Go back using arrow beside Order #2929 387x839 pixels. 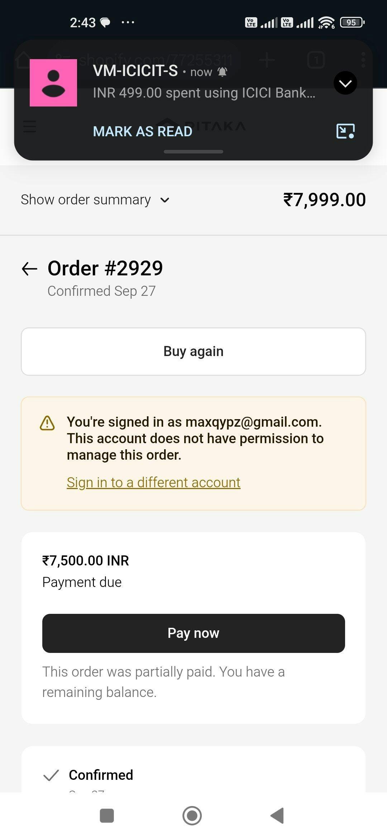[x=29, y=269]
